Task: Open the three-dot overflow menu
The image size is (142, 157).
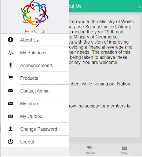Action: (x=139, y=6)
